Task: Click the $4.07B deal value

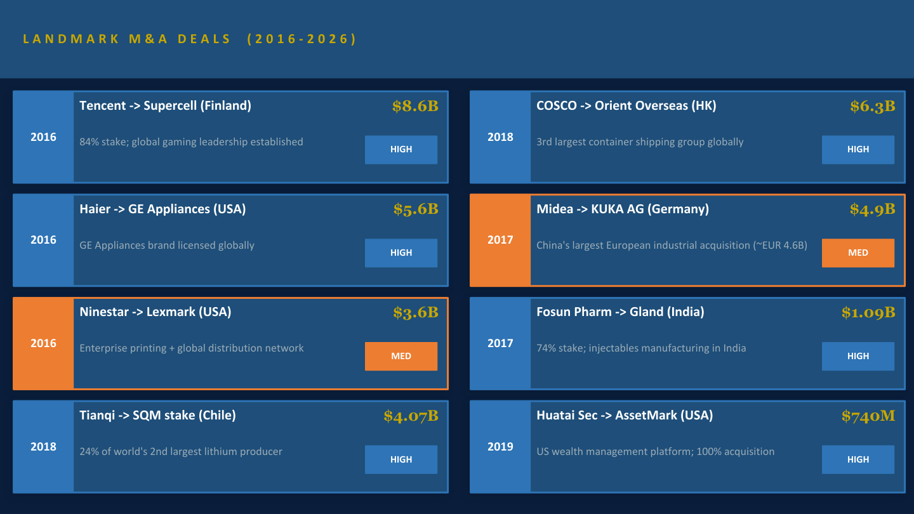Action: pyautogui.click(x=411, y=416)
